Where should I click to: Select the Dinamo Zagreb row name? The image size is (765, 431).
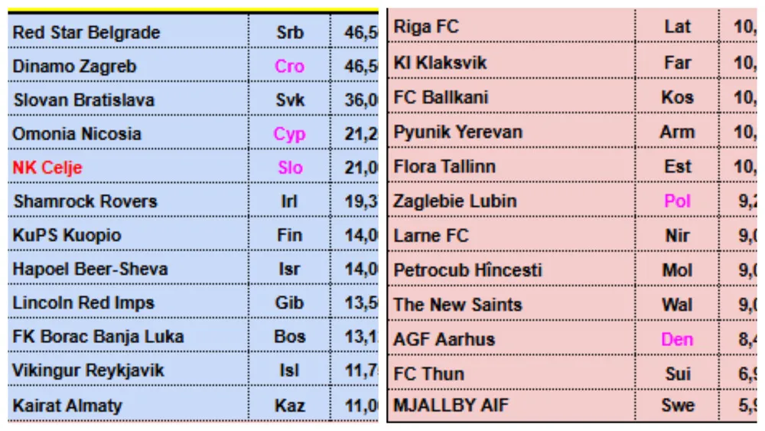tap(74, 67)
